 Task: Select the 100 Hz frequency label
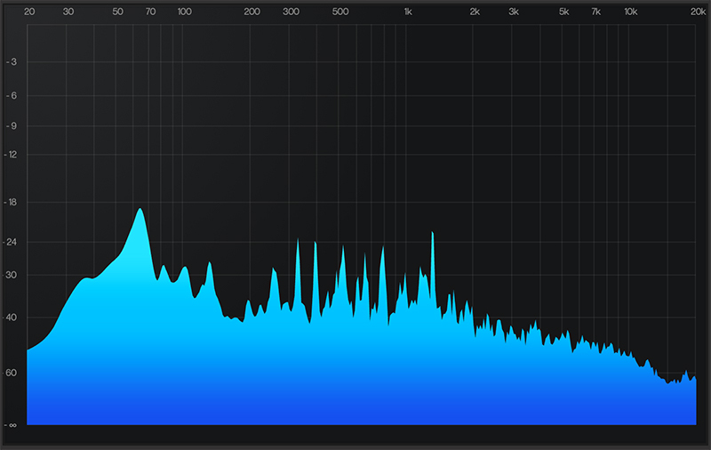click(x=184, y=12)
